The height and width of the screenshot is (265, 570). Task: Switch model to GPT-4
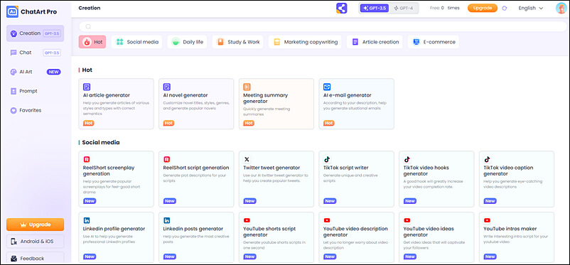pos(404,8)
